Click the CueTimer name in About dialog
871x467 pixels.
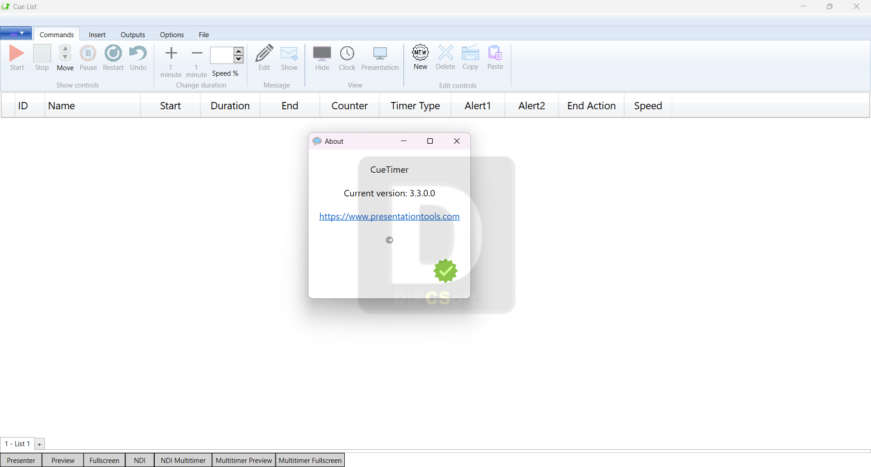pos(389,170)
